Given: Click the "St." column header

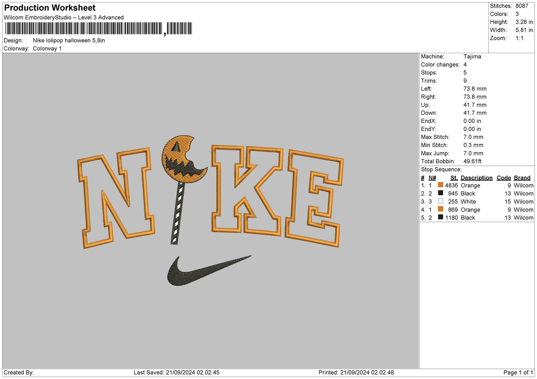Looking at the screenshot, I should [x=454, y=177].
